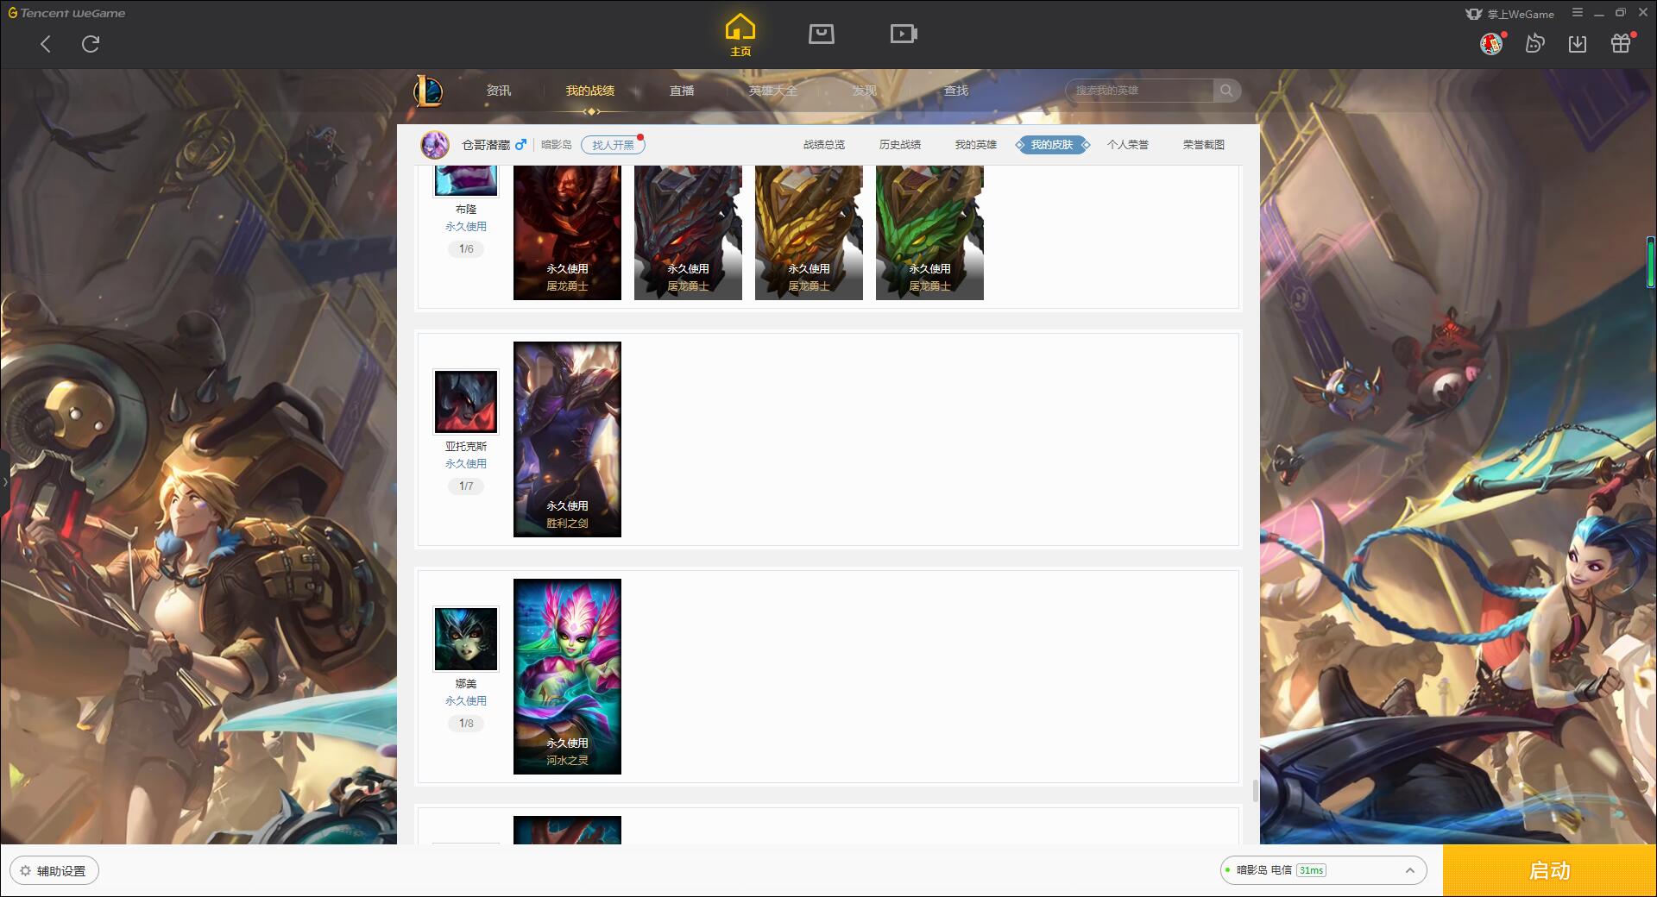Image resolution: width=1657 pixels, height=897 pixels.
Task: Click the 1/6 skin count badge
Action: (x=466, y=249)
